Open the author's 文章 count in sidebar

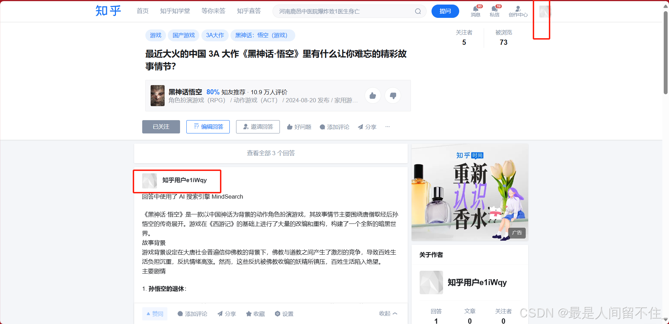pos(470,316)
